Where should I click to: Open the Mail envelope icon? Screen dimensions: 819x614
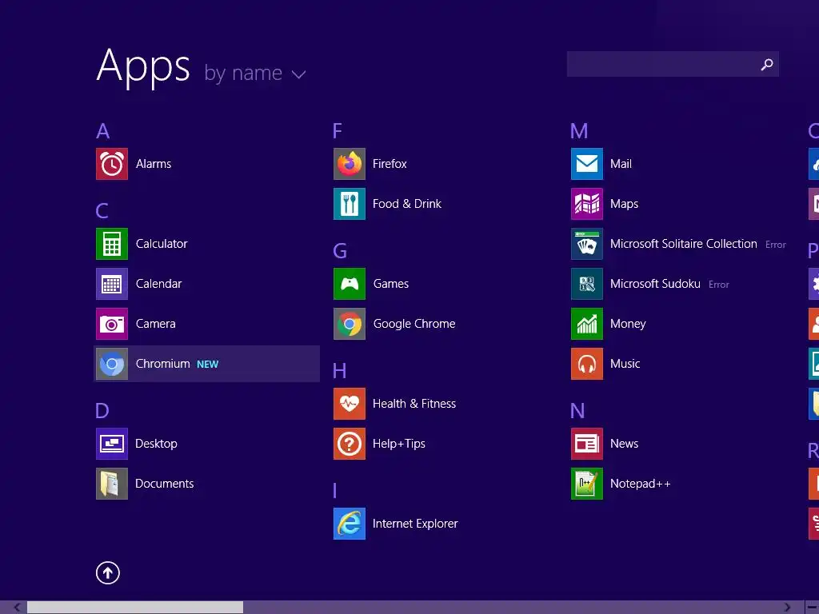point(587,164)
